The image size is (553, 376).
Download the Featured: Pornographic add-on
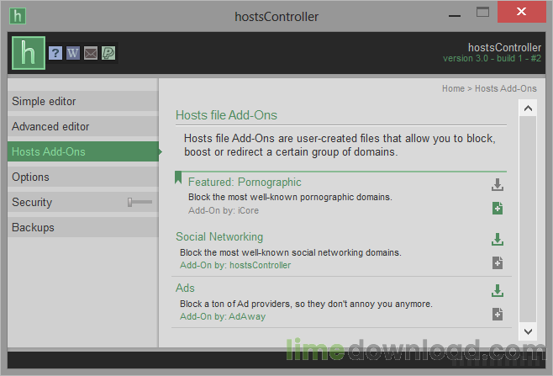point(498,185)
